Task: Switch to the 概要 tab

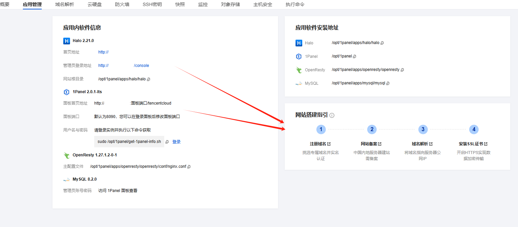Action: click(x=5, y=4)
